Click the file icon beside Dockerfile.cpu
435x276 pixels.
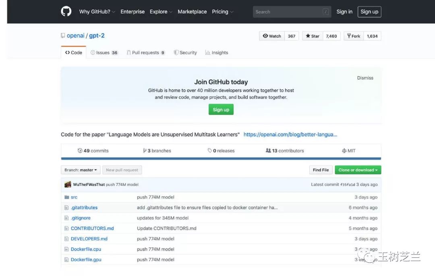pos(66,249)
